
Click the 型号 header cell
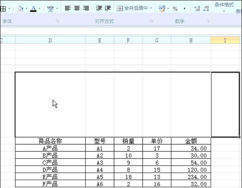100,141
